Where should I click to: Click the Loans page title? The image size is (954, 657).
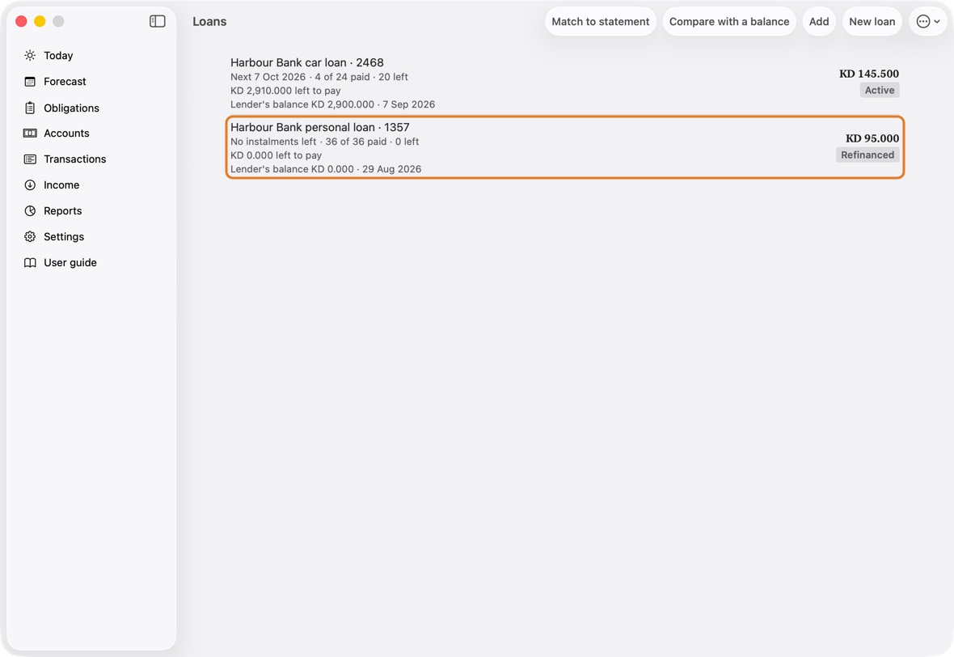click(x=210, y=21)
